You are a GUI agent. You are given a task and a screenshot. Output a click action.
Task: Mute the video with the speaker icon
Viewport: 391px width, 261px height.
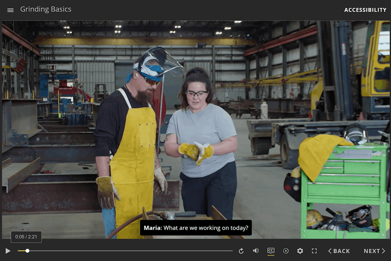pos(256,251)
